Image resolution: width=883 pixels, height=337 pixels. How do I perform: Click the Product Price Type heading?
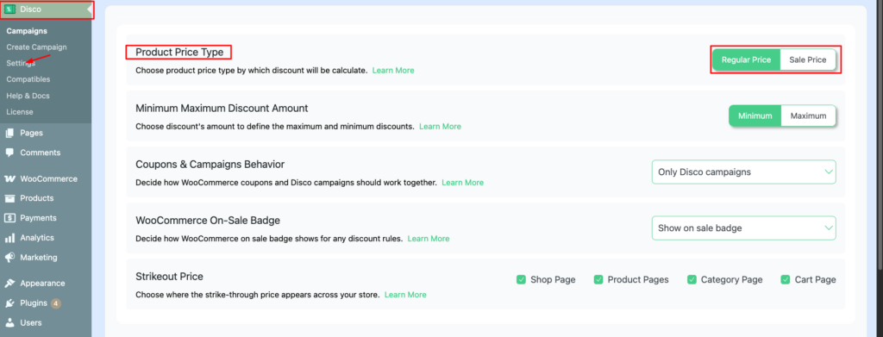point(179,53)
